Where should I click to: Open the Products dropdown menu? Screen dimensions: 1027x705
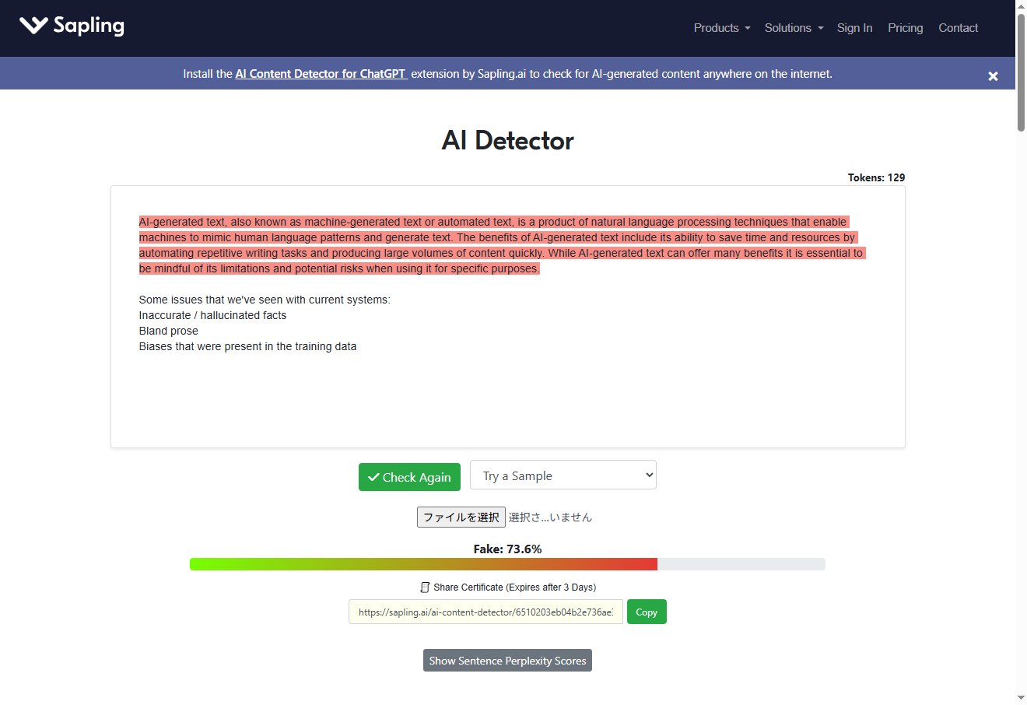point(722,28)
